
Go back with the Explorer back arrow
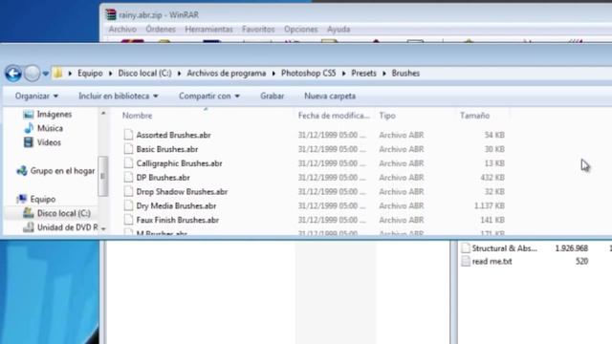pyautogui.click(x=13, y=74)
